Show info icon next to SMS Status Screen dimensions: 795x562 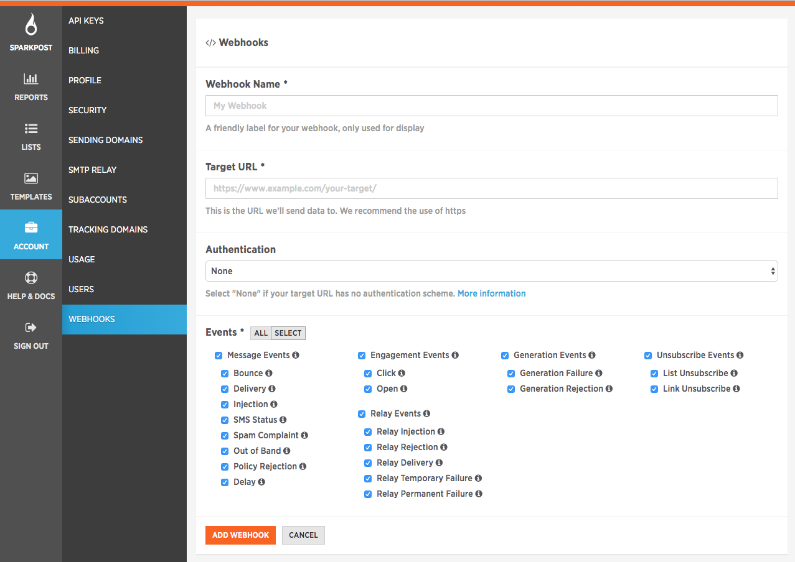pyautogui.click(x=283, y=420)
